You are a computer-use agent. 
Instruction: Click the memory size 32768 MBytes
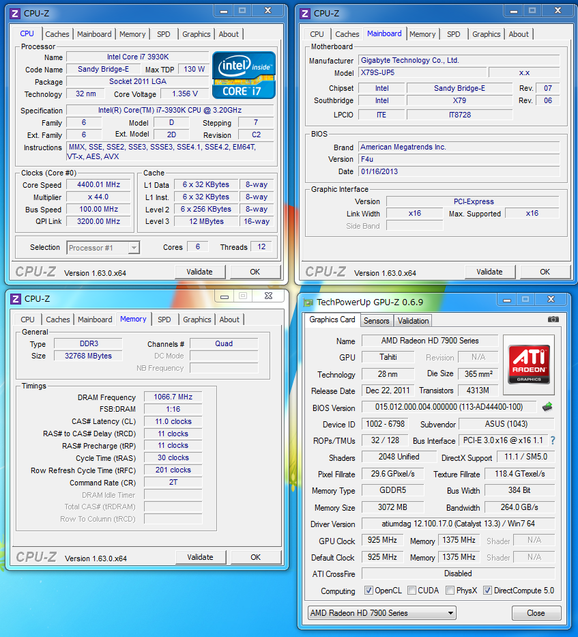(x=88, y=356)
